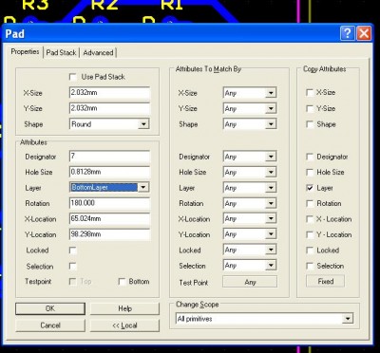Click the X-Location field showing 65.024mm

109,218
